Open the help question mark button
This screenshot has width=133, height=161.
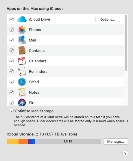coord(125,153)
